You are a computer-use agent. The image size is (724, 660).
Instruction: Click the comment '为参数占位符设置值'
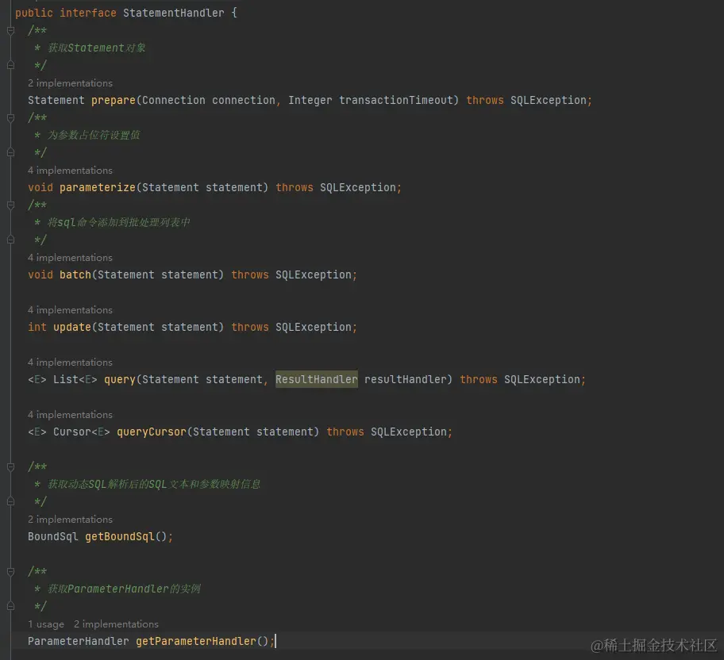point(94,135)
